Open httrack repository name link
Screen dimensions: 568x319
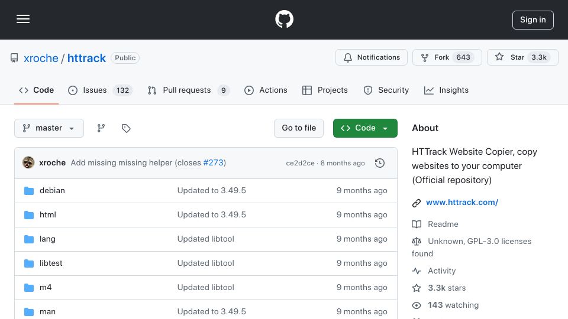point(86,58)
